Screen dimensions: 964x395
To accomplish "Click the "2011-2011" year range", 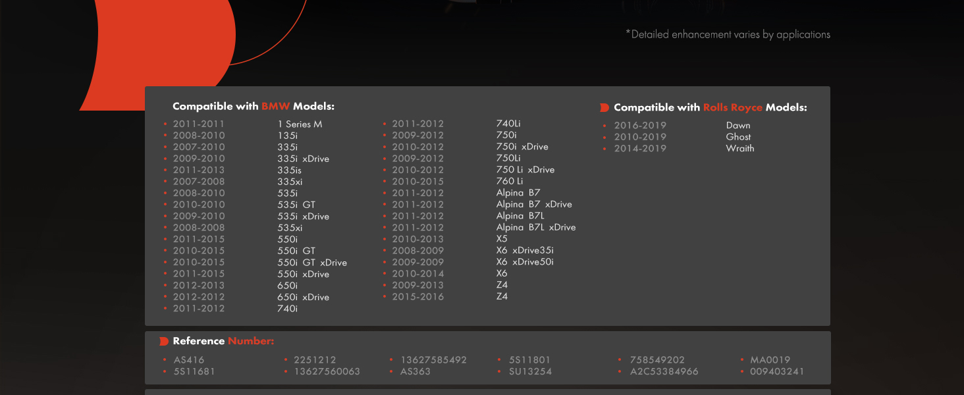I will coord(199,124).
